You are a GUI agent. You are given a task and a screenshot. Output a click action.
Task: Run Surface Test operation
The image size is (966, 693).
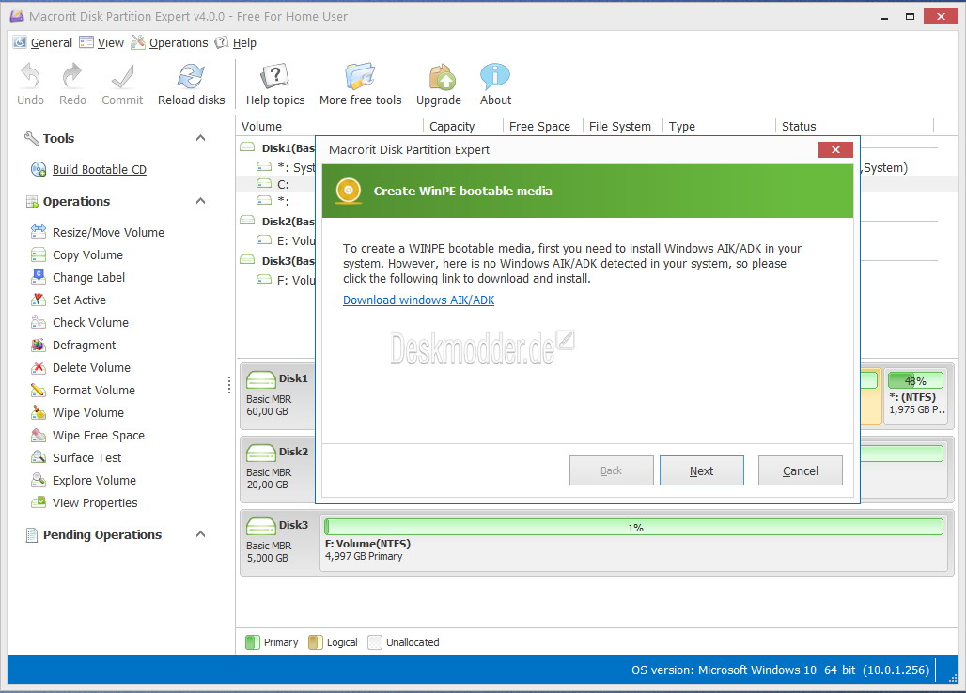pyautogui.click(x=86, y=458)
